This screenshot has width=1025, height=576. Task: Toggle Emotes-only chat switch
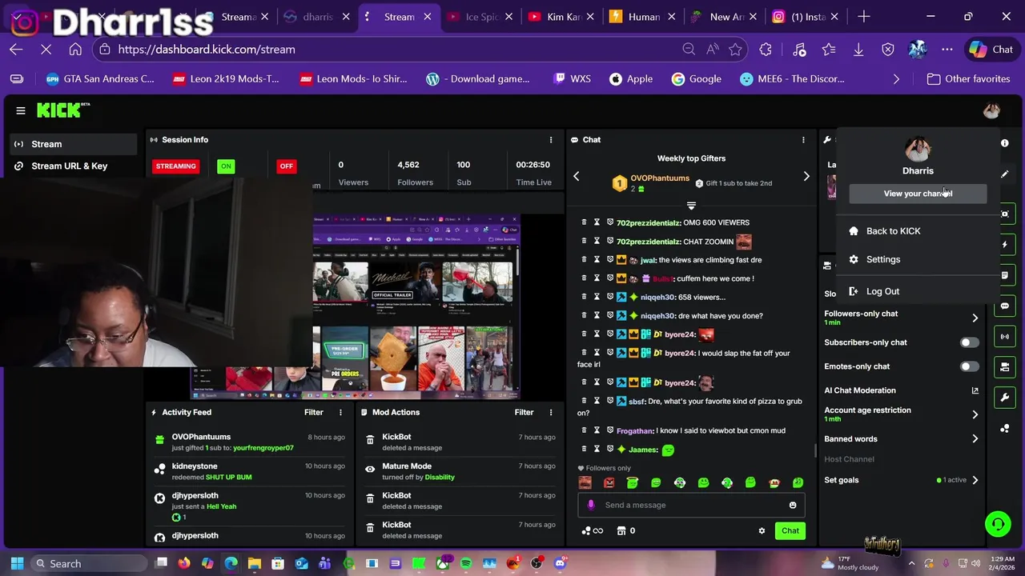click(x=969, y=366)
